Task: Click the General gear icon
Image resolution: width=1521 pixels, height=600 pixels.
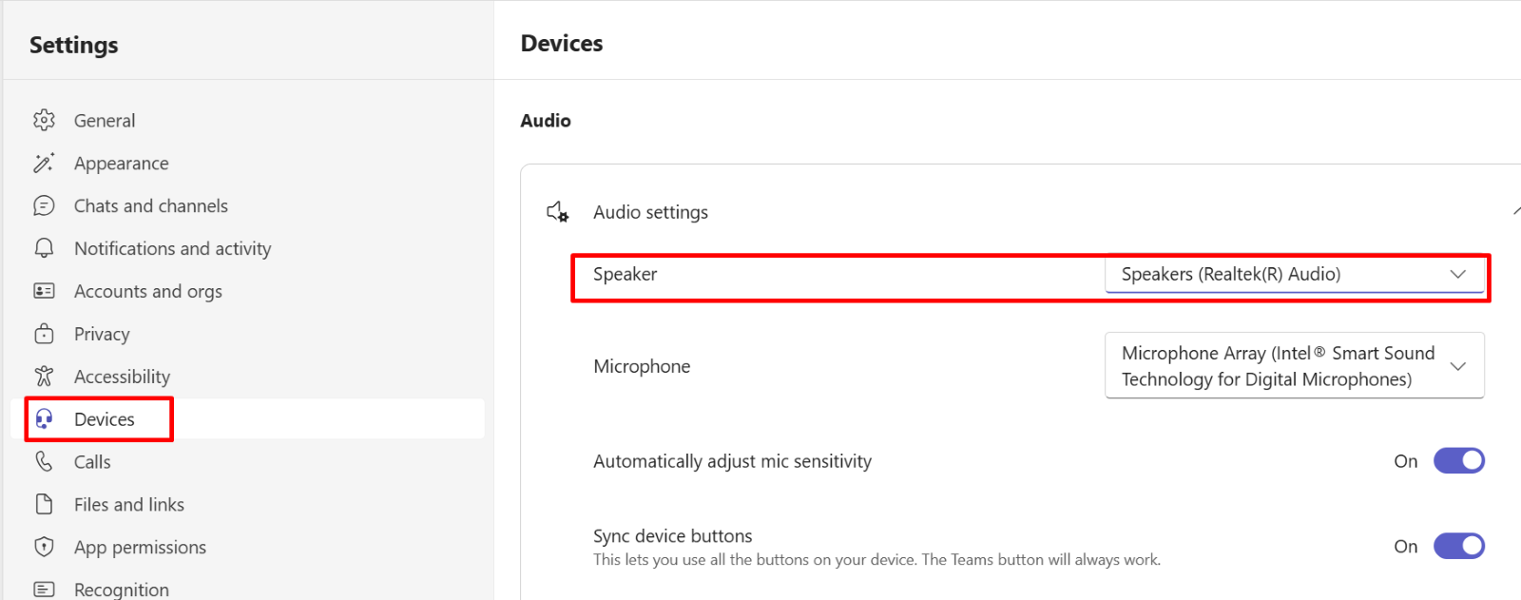Action: 44,120
